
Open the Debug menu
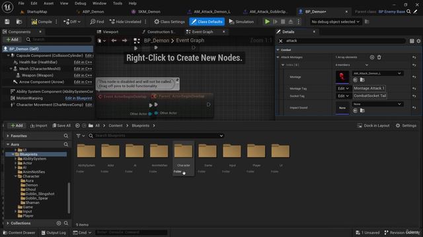[x=80, y=3]
